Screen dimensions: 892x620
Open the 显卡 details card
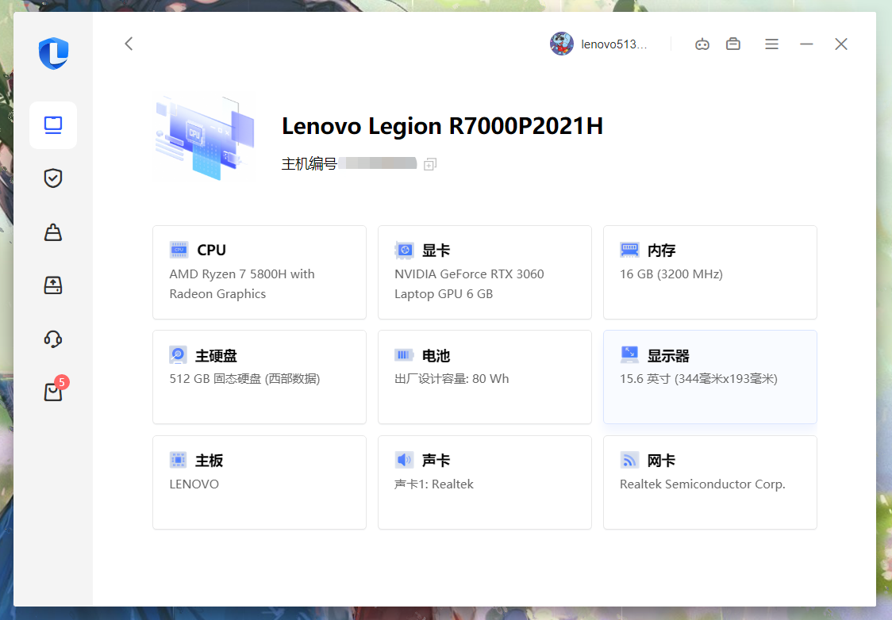[485, 272]
